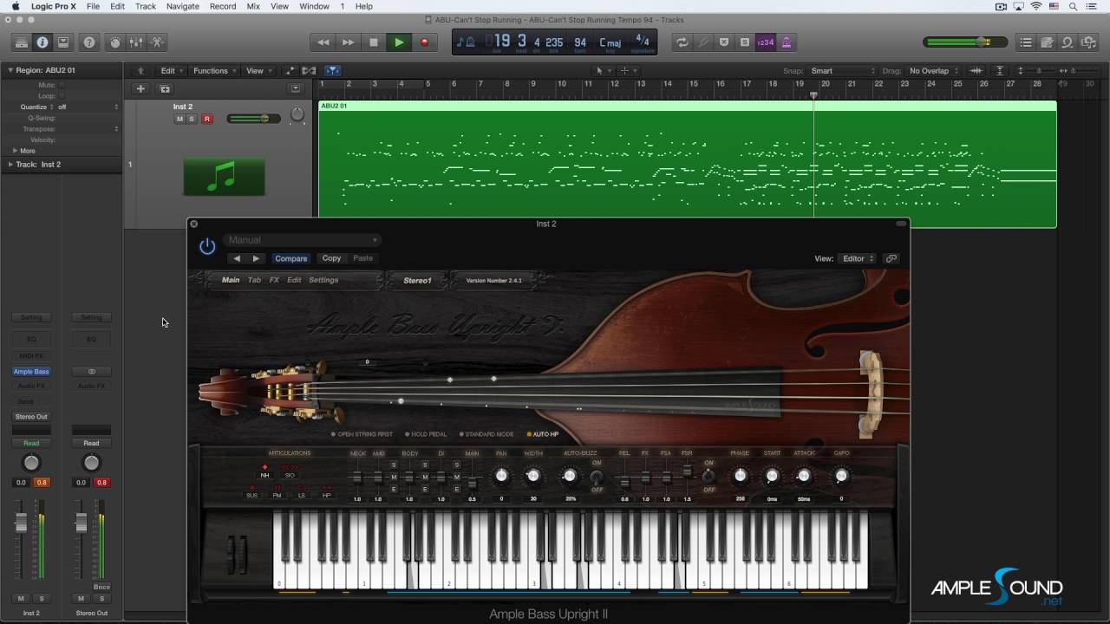Viewport: 1110px width, 624px height.
Task: Toggle Waveform zoom button
Action: pos(976,71)
